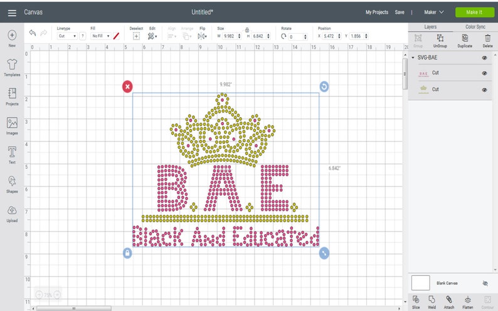This screenshot has width=498, height=311.
Task: Open the Shapes tool
Action: 12,184
